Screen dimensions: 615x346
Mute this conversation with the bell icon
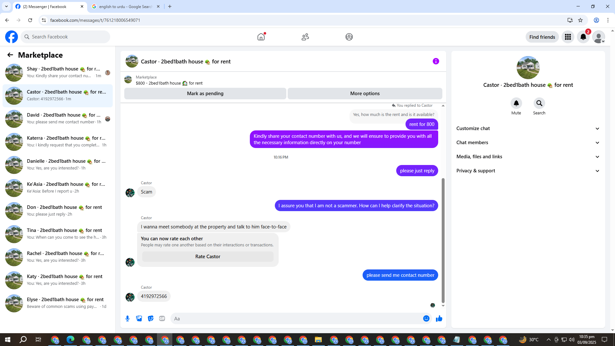point(516,103)
